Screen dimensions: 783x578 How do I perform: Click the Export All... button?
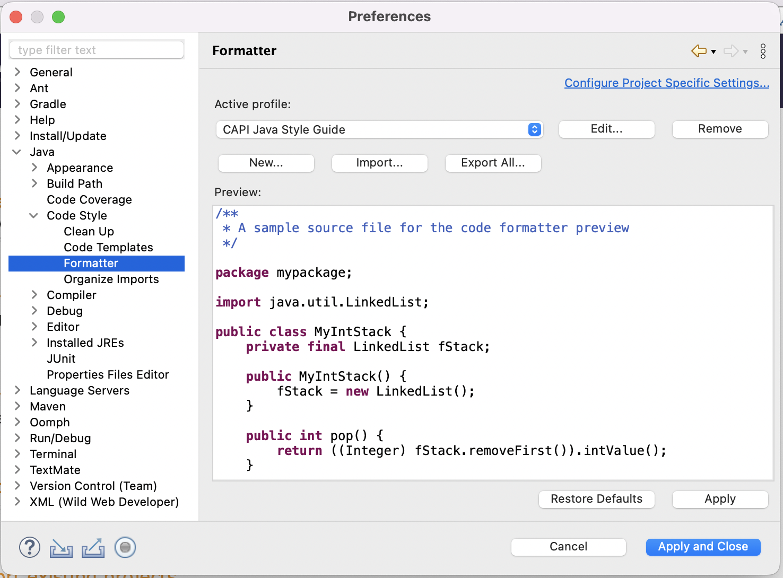(493, 163)
